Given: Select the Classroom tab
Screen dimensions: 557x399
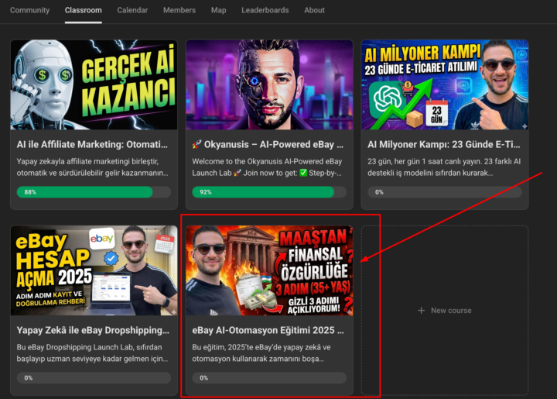Looking at the screenshot, I should [x=83, y=10].
